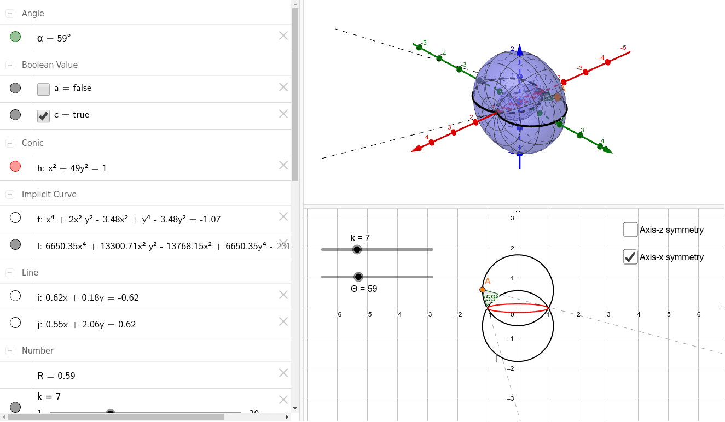Image resolution: width=725 pixels, height=422 pixels.
Task: Delete the a = false entry
Action: coord(283,87)
